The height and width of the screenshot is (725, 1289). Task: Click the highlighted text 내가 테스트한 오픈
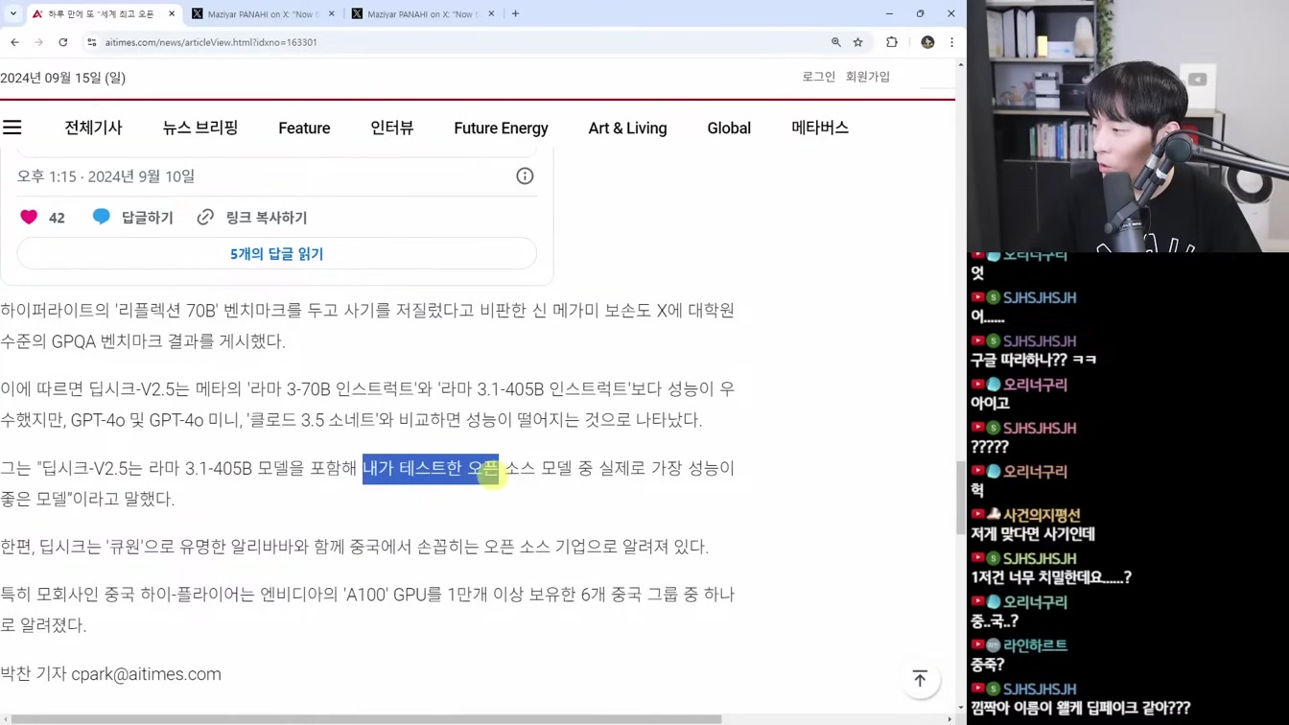point(431,468)
